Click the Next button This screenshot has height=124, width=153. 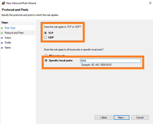[x=121, y=118]
